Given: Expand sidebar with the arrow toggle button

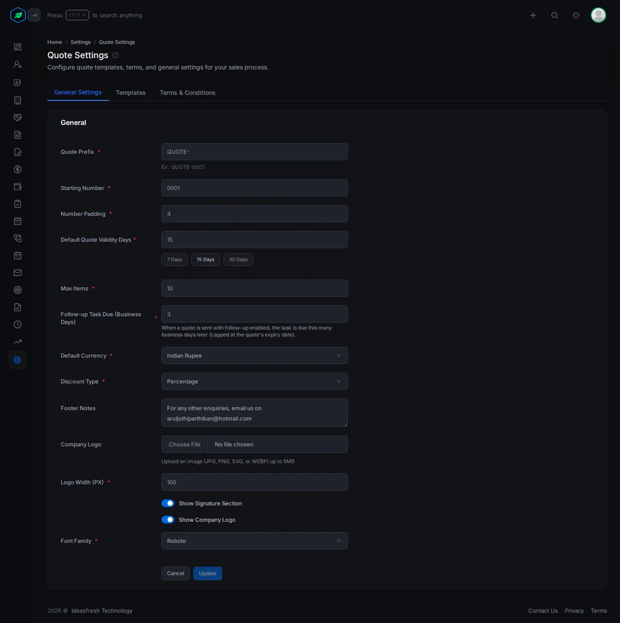Looking at the screenshot, I should tap(34, 15).
